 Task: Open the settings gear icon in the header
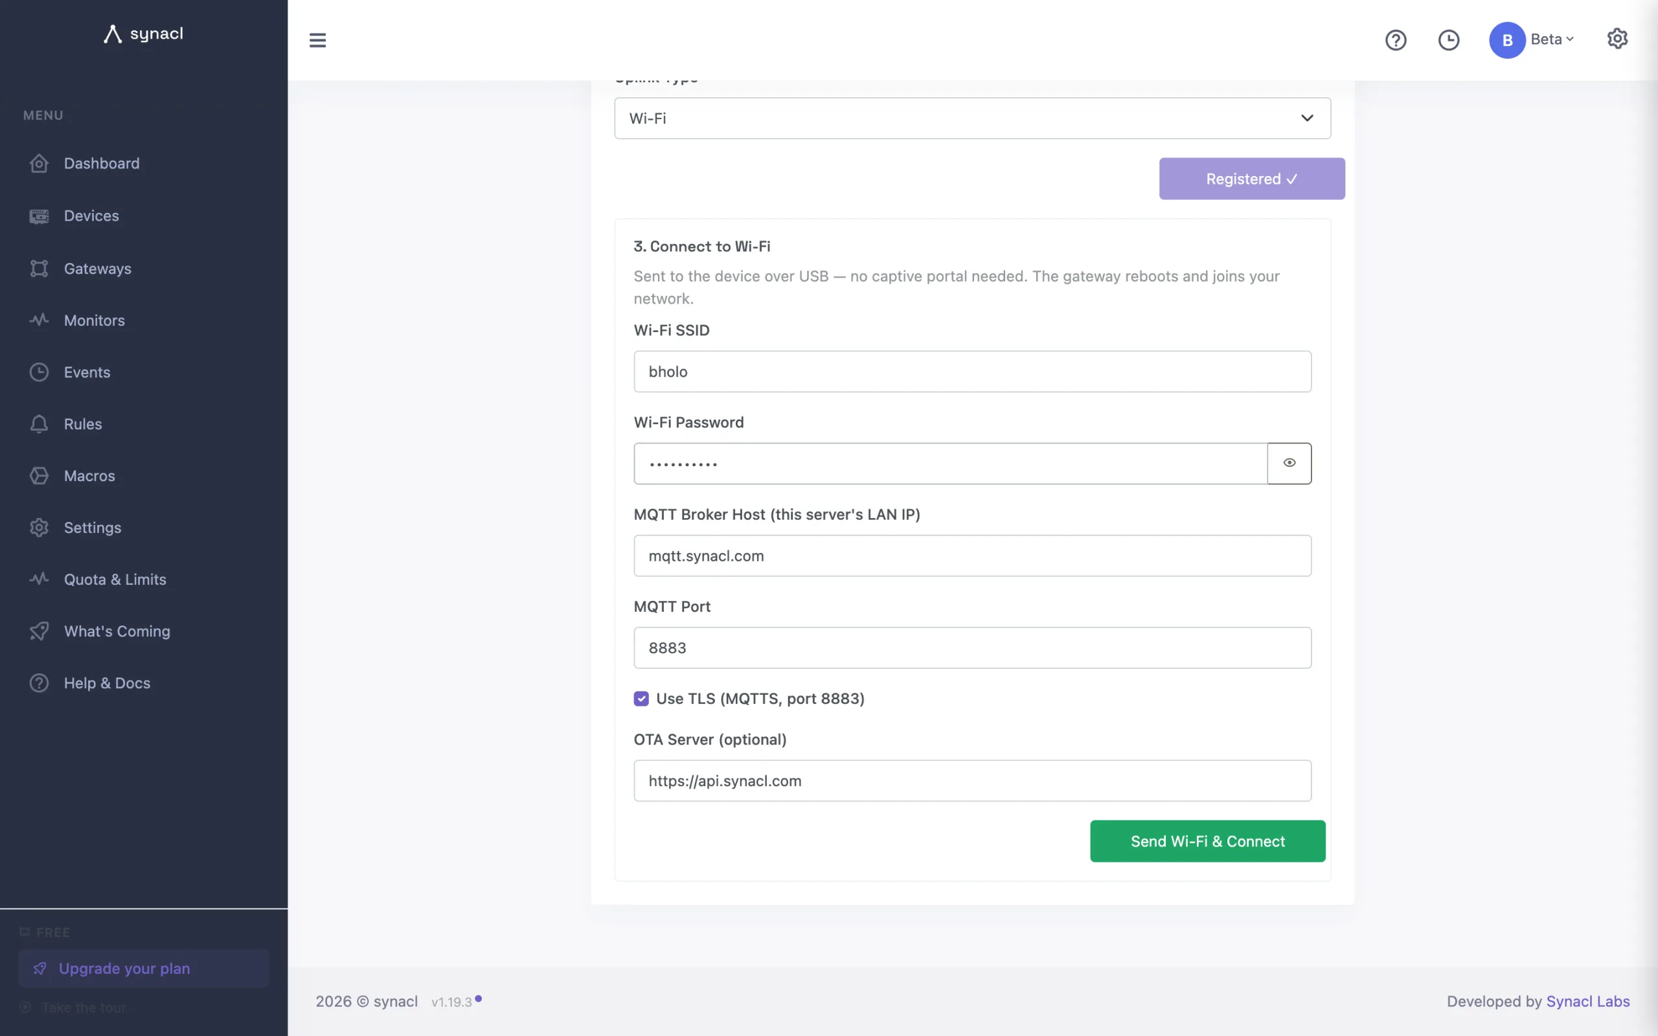(1617, 38)
